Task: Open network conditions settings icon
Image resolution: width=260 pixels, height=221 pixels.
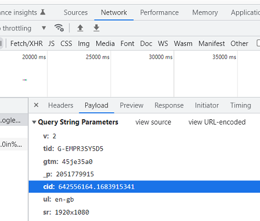Action: (59, 28)
